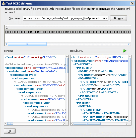Click the Result XML vertical scrollbar thumb
The height and width of the screenshot is (138, 136).
coord(130,72)
